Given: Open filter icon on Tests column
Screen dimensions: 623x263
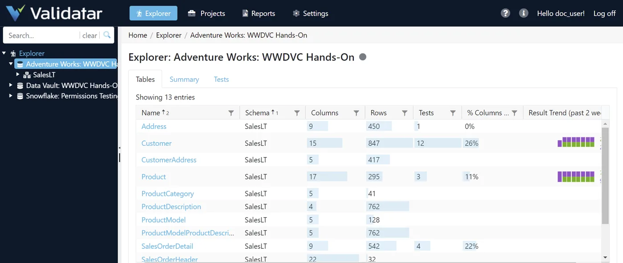Looking at the screenshot, I should [x=453, y=113].
